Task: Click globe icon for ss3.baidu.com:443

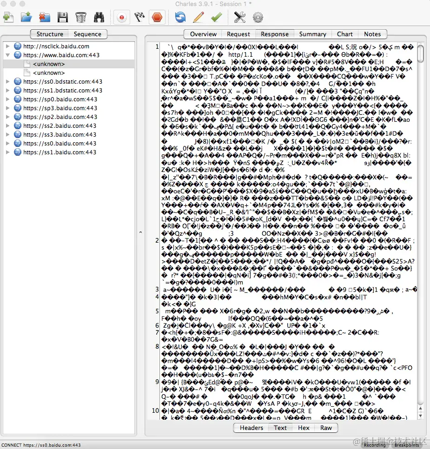Action: coord(18,135)
